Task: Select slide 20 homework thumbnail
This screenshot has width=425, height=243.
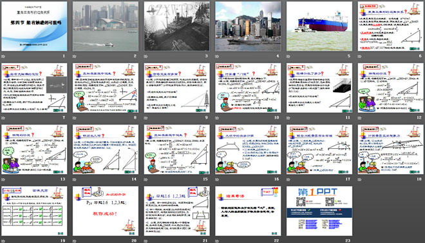Action: point(106,211)
